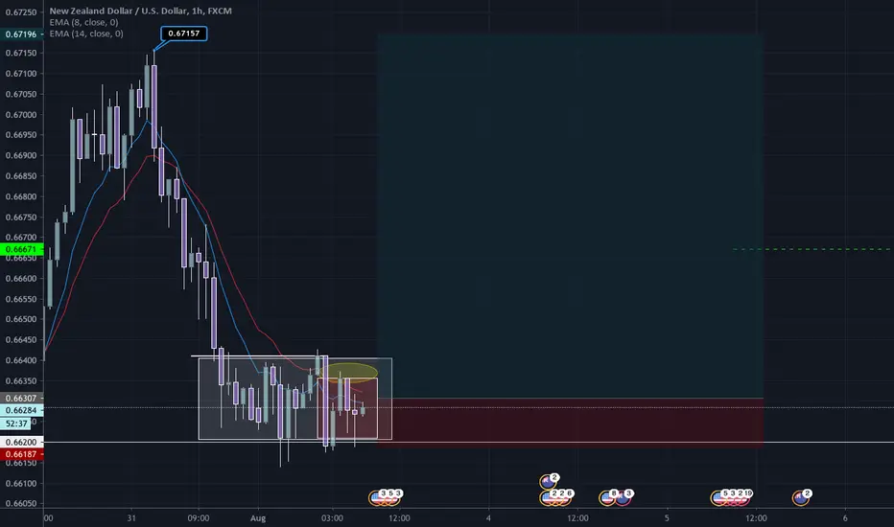Click the date 6 label on time axis

tap(845, 517)
